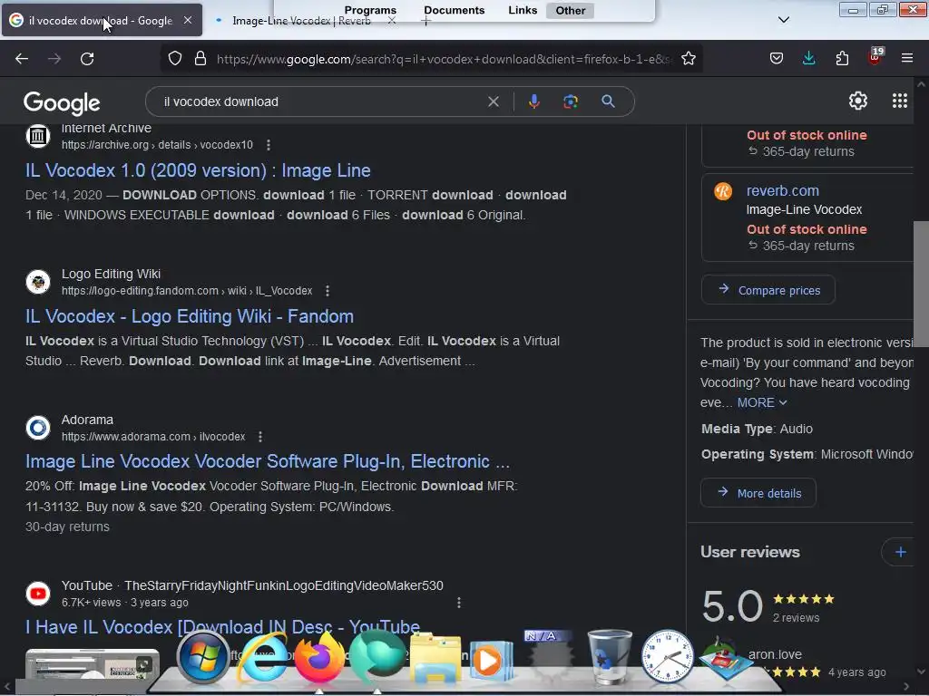The image size is (929, 696).
Task: Bookmark this page with the star icon
Action: point(688,59)
